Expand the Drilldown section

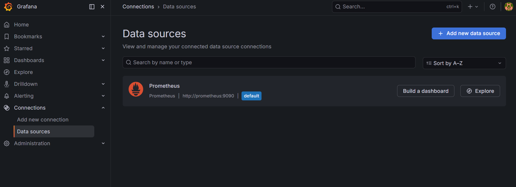(x=103, y=84)
